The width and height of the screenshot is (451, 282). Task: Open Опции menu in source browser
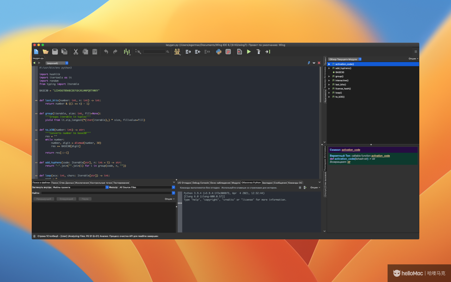tap(413, 59)
